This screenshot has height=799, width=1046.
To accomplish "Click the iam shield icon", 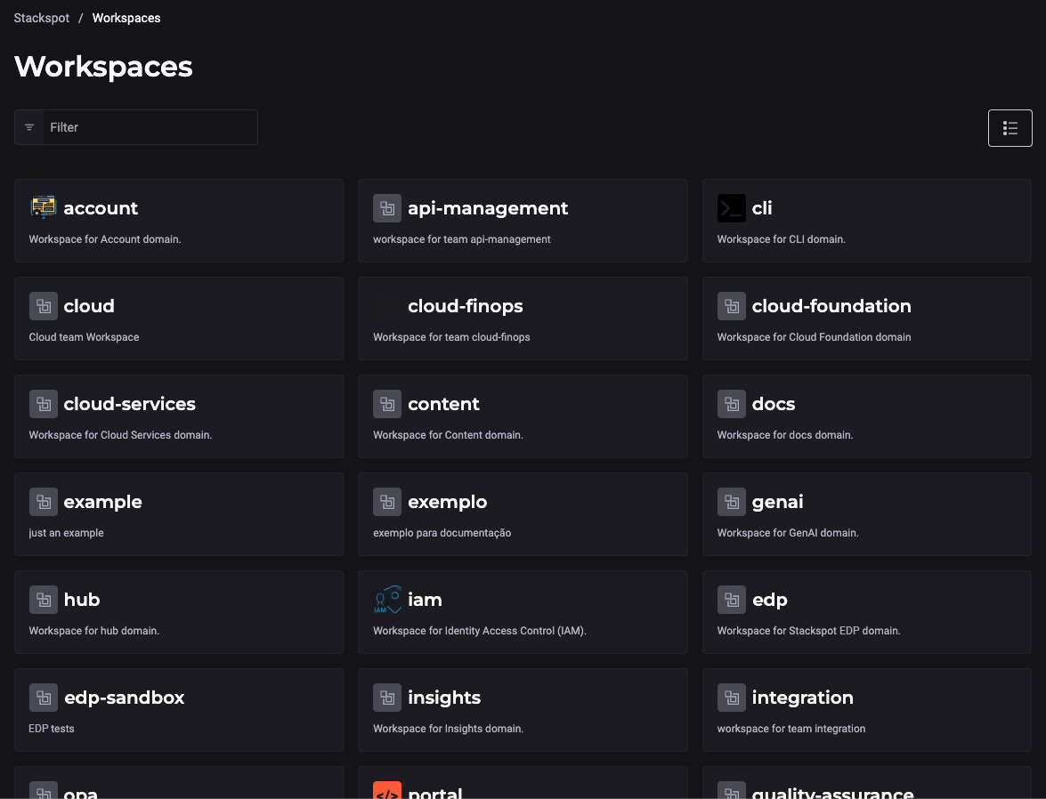I will [387, 600].
